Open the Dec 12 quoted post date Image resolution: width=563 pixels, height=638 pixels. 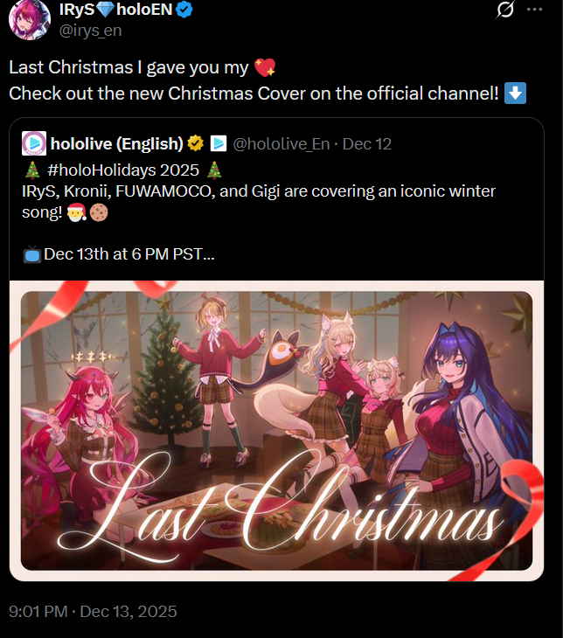pos(367,143)
